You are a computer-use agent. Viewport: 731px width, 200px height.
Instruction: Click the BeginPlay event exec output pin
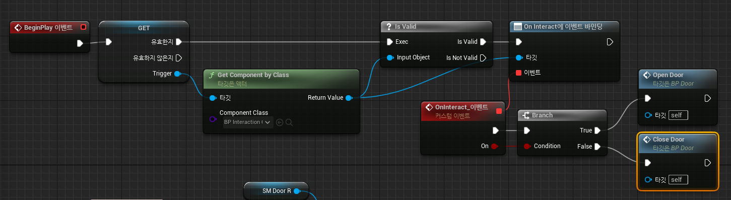(80, 43)
